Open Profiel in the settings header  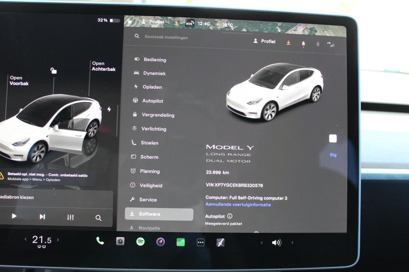(264, 41)
